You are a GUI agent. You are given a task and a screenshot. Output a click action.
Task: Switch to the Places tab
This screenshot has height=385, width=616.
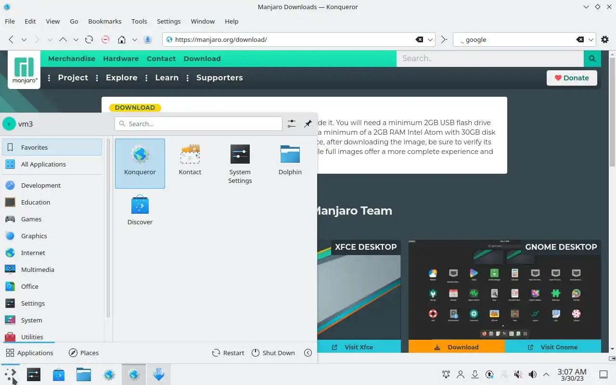(x=84, y=353)
